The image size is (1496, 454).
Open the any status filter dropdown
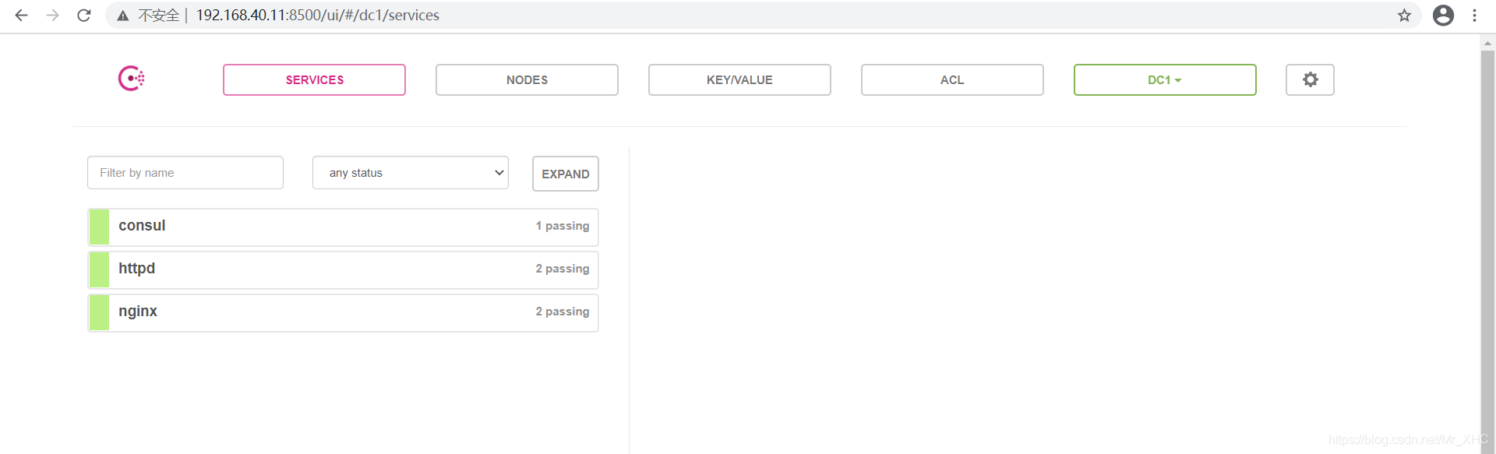pos(411,173)
